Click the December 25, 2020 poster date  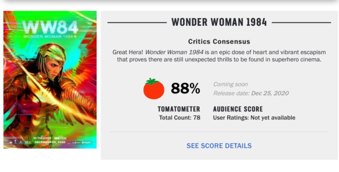coord(50,142)
